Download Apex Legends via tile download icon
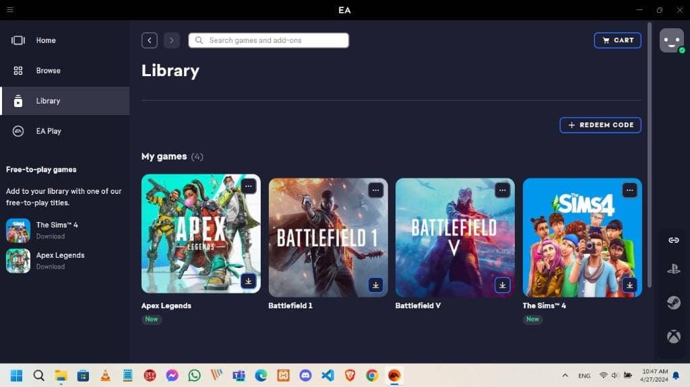 coord(249,281)
